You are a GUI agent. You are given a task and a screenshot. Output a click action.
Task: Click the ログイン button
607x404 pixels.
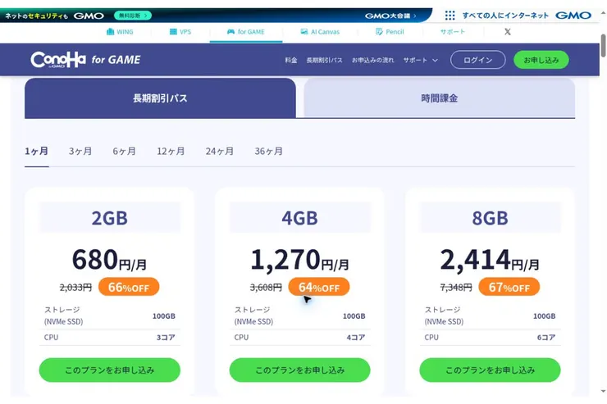(x=477, y=60)
